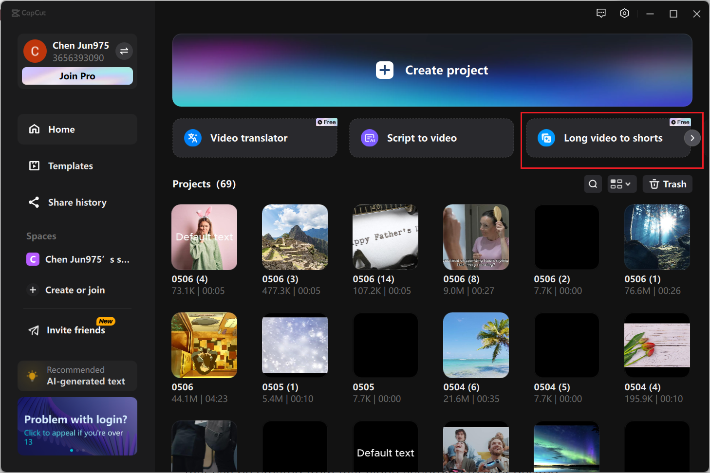This screenshot has height=473, width=710.
Task: Open the 0506 (3) Machu Picchu project
Action: click(x=295, y=237)
